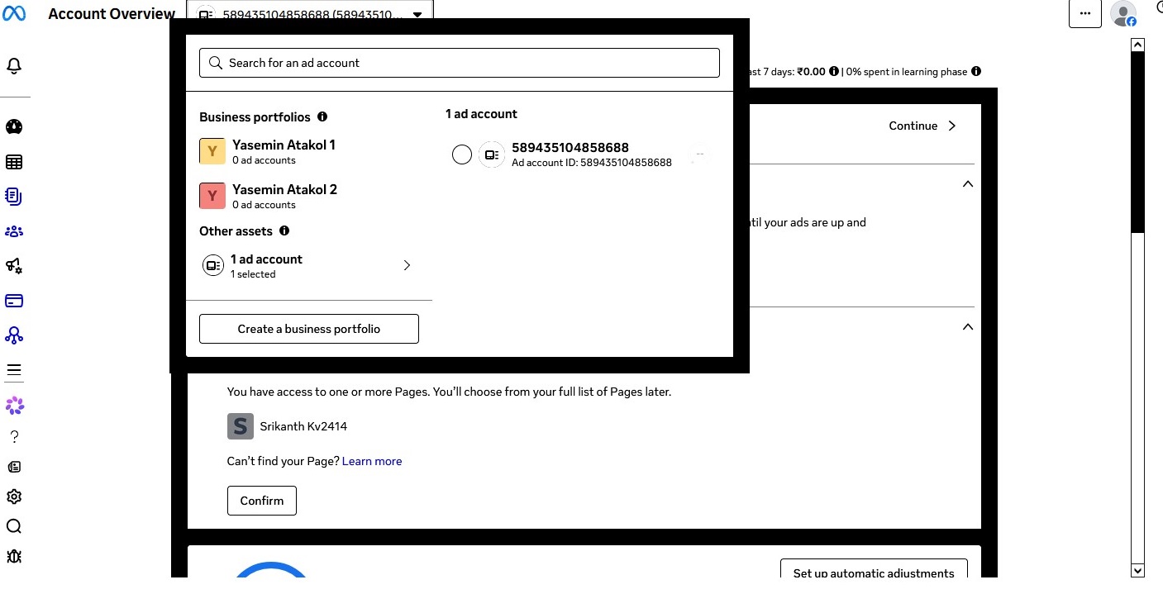The width and height of the screenshot is (1163, 594).
Task: Open the Events Manager nodes icon
Action: click(14, 335)
